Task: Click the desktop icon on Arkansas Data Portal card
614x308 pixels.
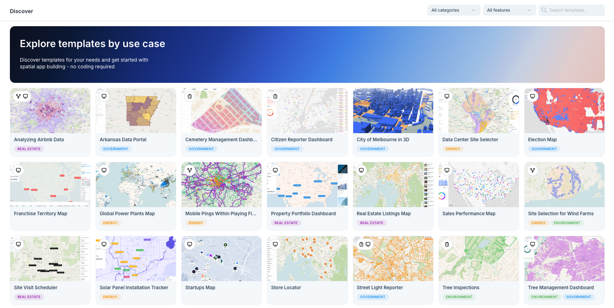Action: 104,96
